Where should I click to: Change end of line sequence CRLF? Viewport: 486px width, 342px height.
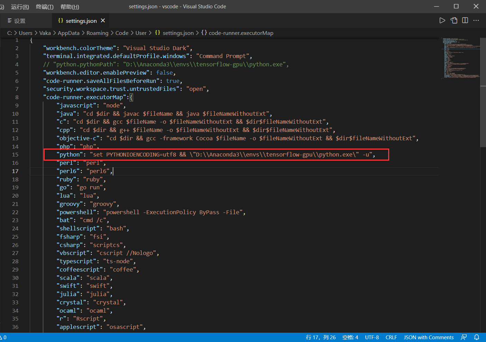click(x=391, y=338)
